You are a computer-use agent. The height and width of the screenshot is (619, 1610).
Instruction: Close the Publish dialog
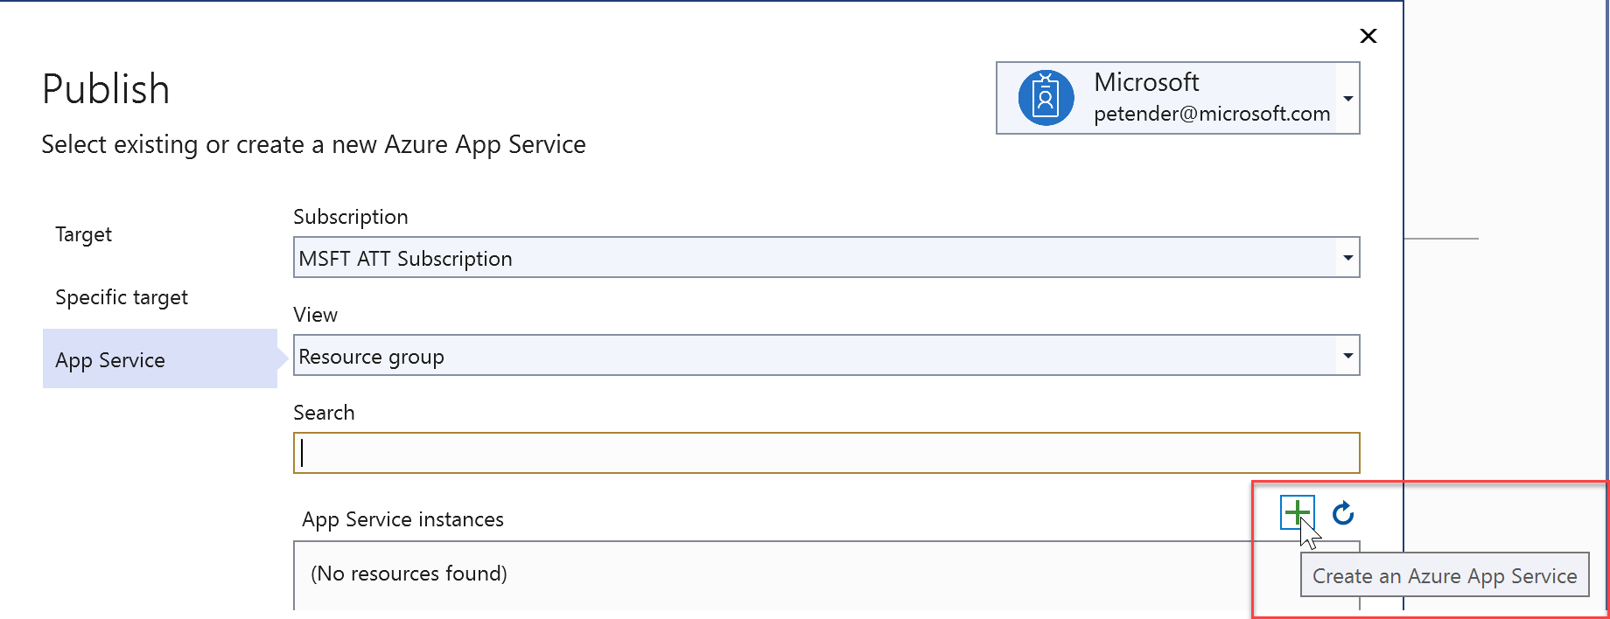(x=1368, y=36)
